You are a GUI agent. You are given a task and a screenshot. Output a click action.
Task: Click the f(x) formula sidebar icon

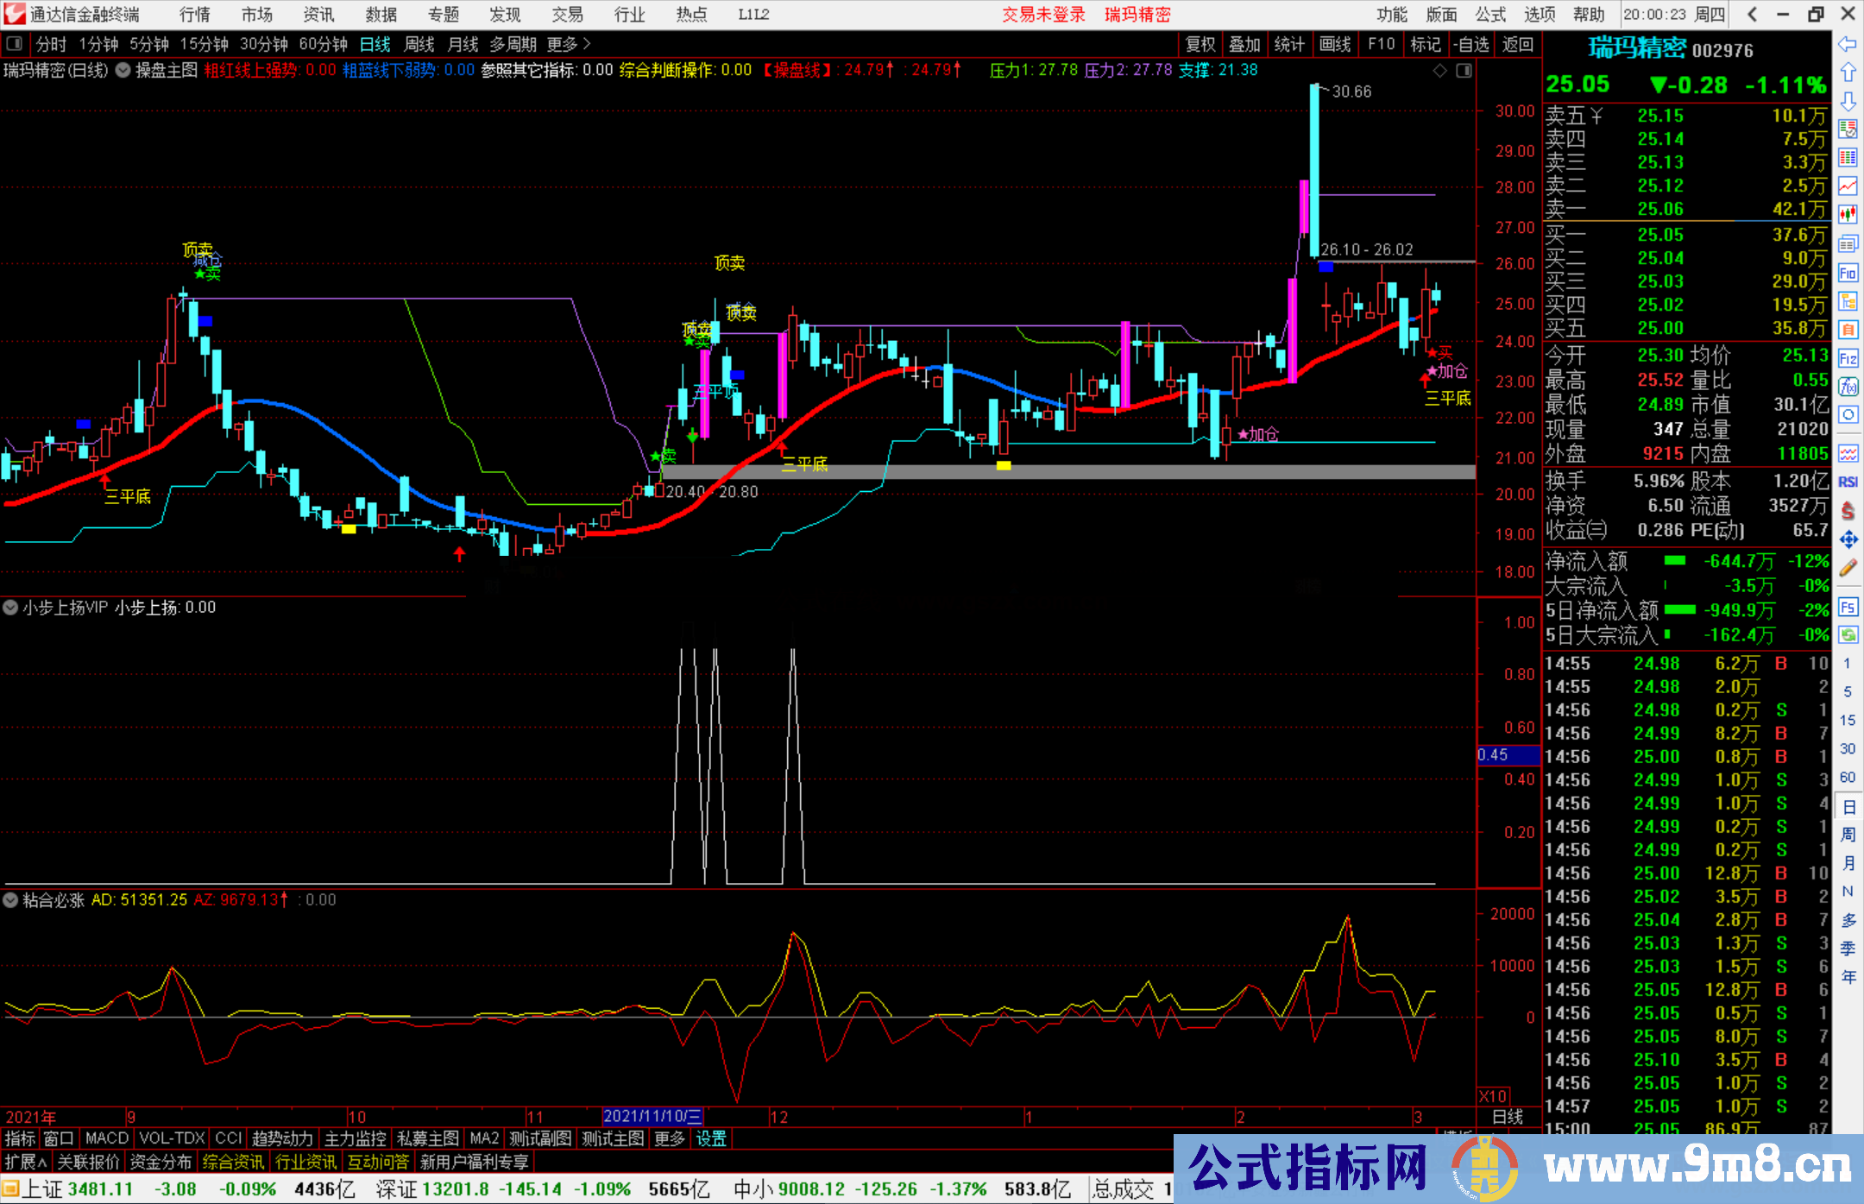coord(1848,386)
